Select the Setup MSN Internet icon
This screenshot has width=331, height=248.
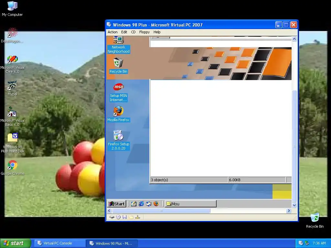coord(118,92)
